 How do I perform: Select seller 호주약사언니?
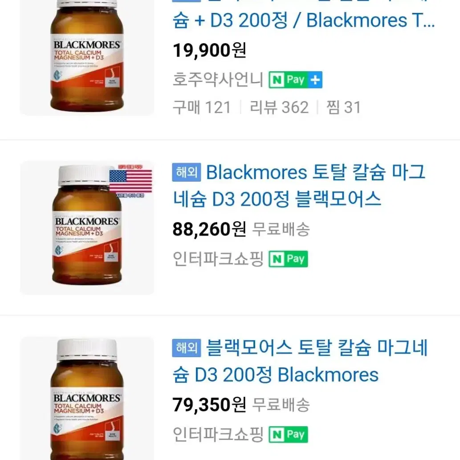click(218, 80)
